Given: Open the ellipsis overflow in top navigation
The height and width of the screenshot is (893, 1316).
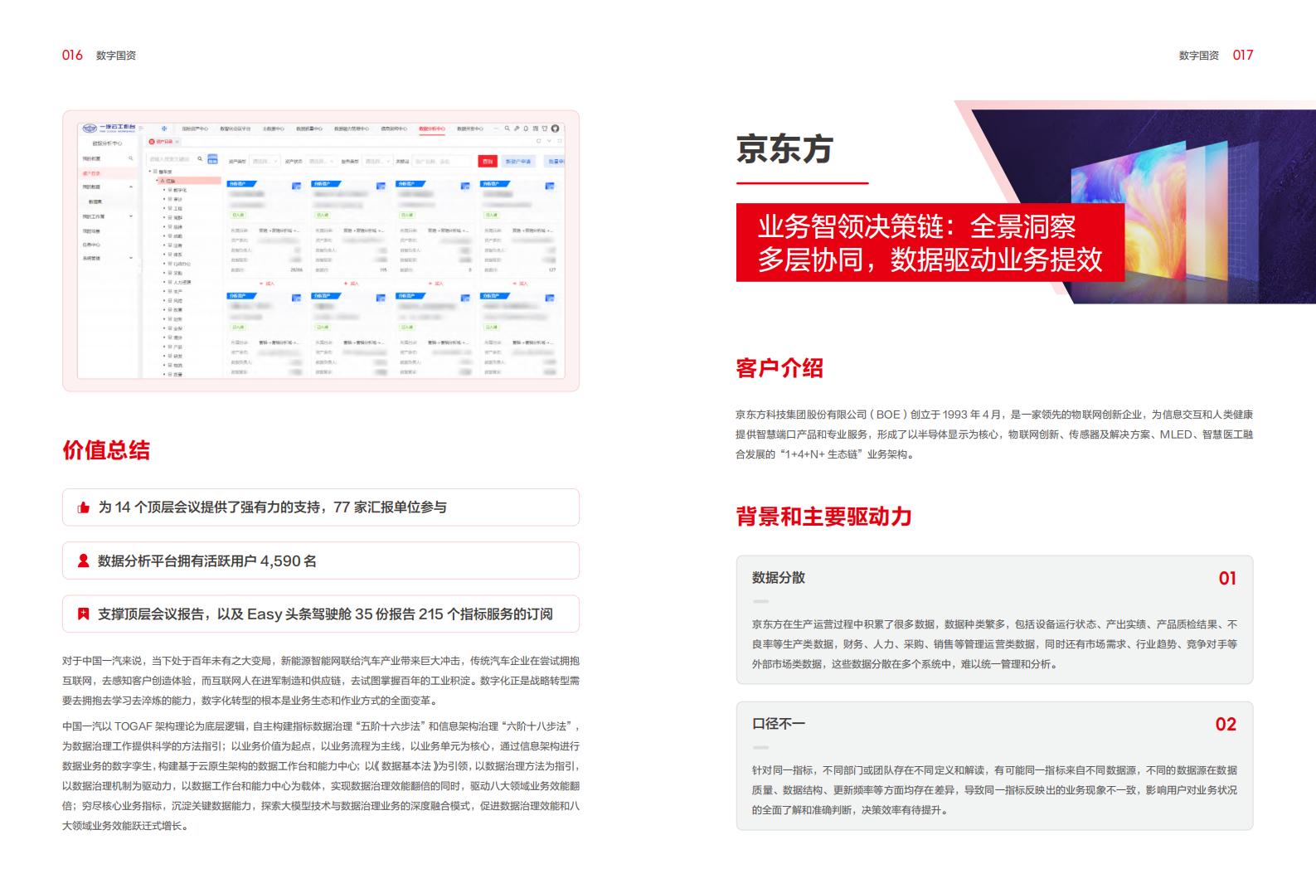Looking at the screenshot, I should (x=496, y=129).
